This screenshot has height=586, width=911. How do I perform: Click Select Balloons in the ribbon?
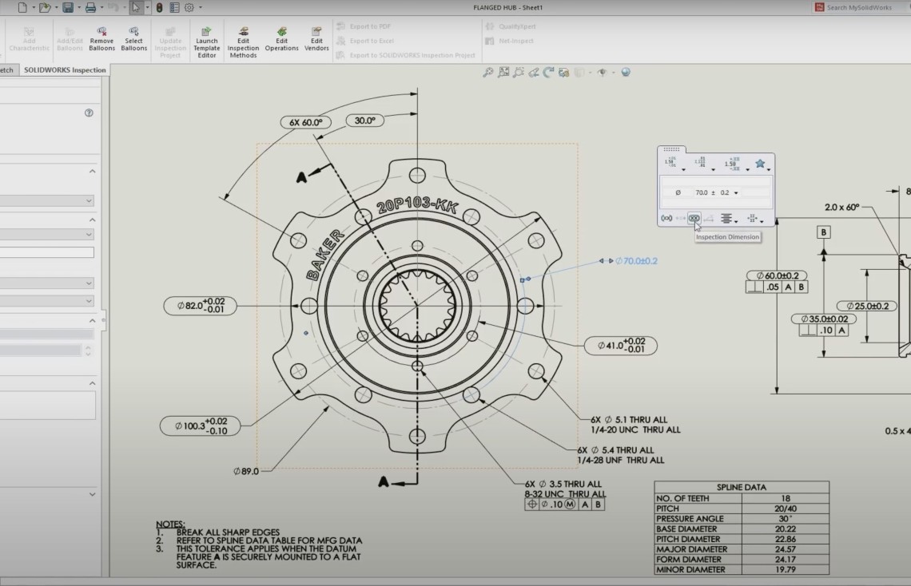[x=133, y=39]
